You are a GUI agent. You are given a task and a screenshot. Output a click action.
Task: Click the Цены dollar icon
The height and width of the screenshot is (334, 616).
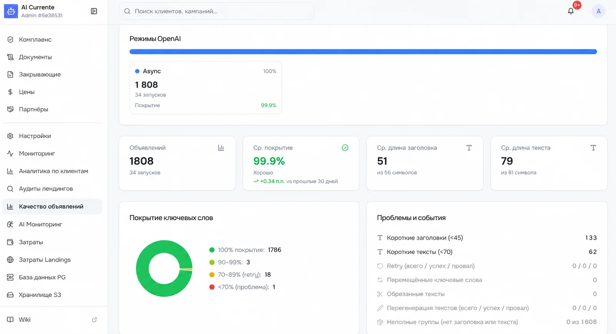[10, 92]
